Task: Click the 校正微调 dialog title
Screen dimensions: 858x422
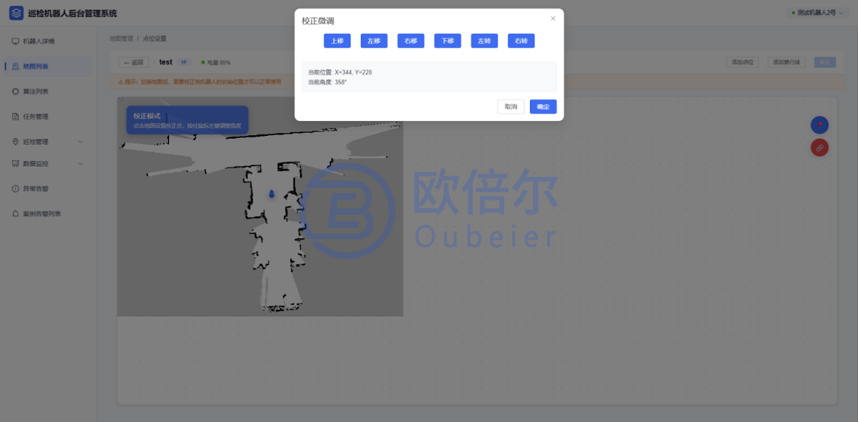Action: [x=318, y=21]
